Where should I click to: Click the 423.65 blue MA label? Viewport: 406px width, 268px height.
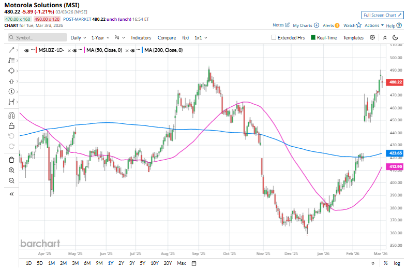[395, 153]
